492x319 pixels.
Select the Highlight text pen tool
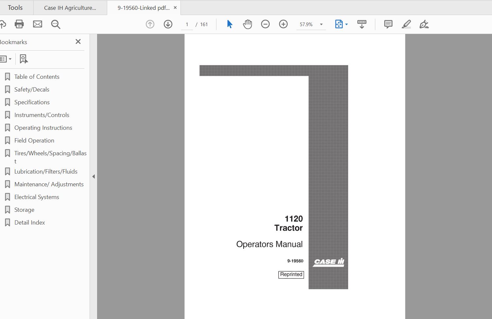(x=406, y=24)
